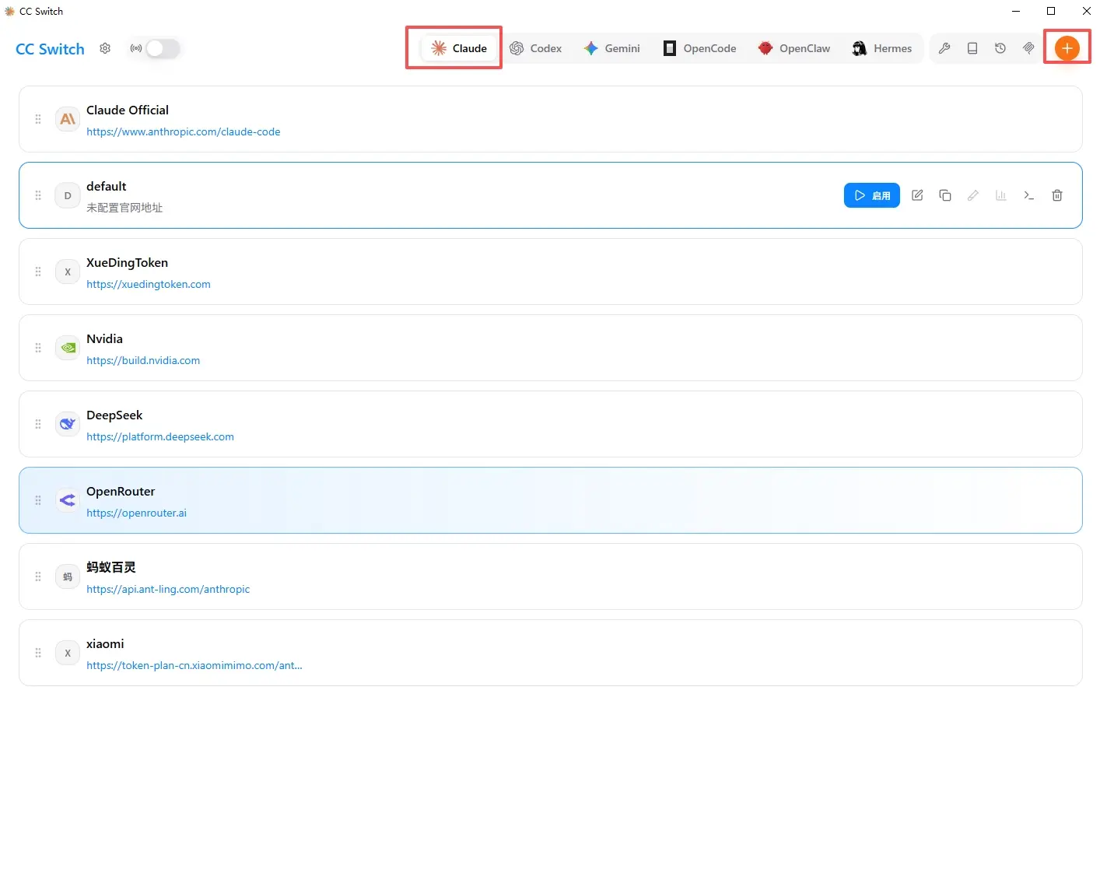Click the drag handle on the Claude Official row

(38, 119)
